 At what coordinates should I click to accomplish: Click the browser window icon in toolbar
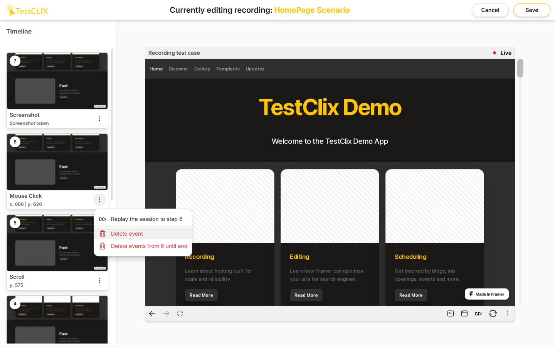pos(464,313)
